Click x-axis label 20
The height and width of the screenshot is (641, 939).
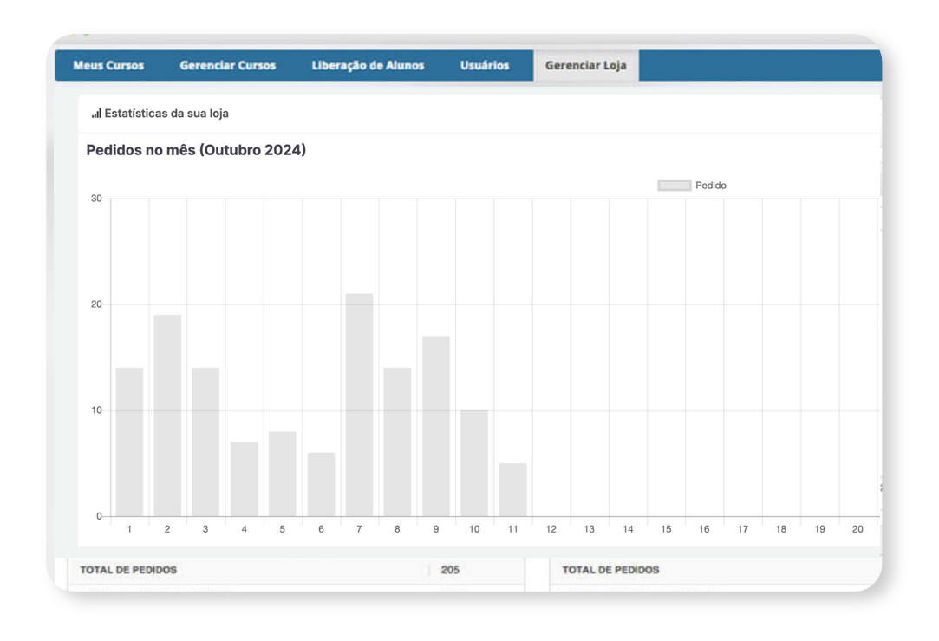[x=857, y=529]
